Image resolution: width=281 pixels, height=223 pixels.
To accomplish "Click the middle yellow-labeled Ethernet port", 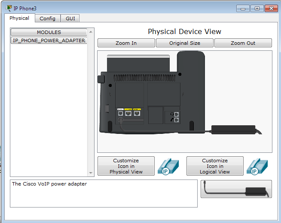I will point(128,113).
